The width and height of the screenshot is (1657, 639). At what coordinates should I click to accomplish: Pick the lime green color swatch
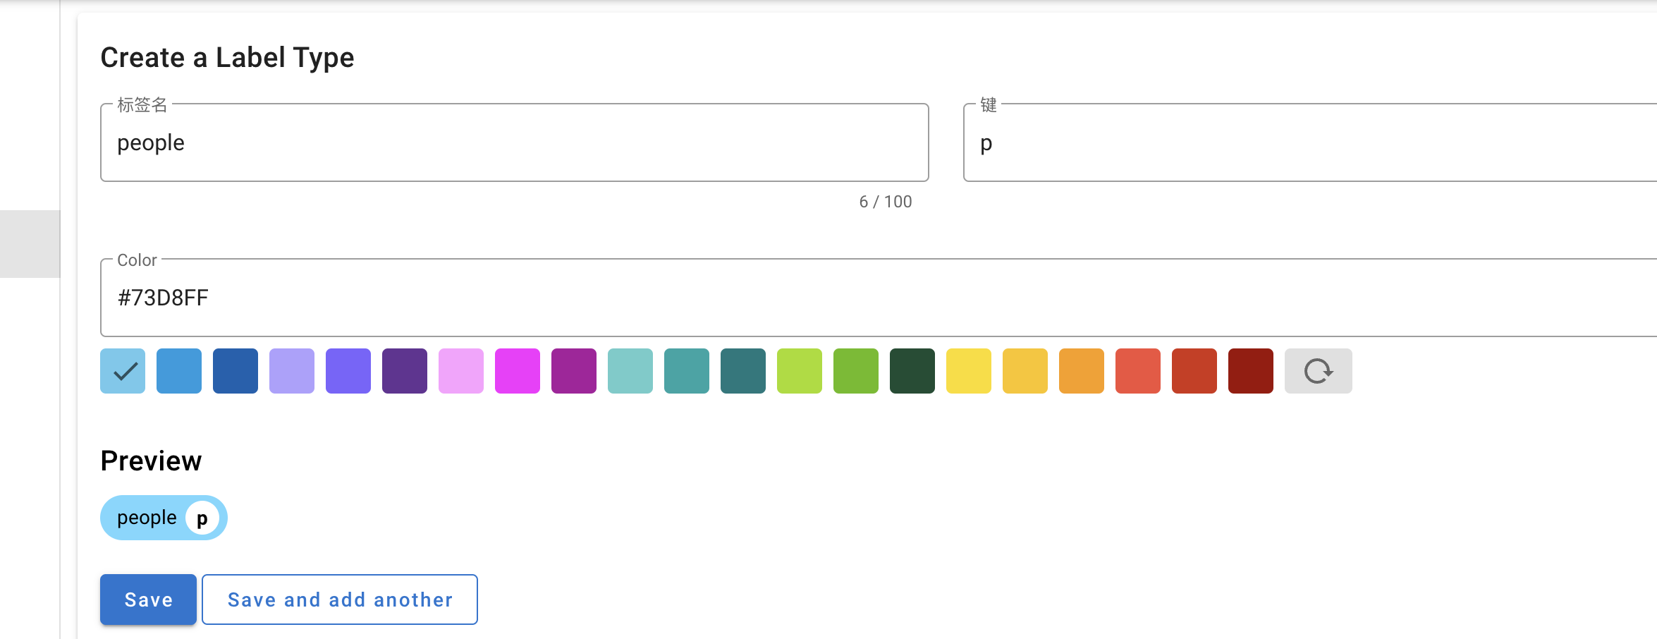coord(800,371)
